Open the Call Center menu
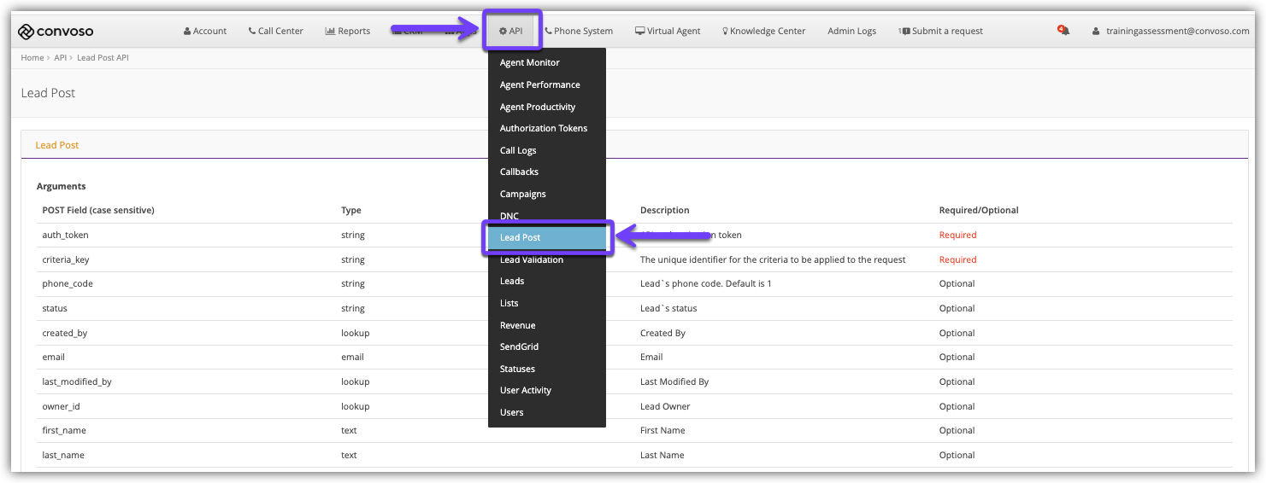 pos(275,32)
